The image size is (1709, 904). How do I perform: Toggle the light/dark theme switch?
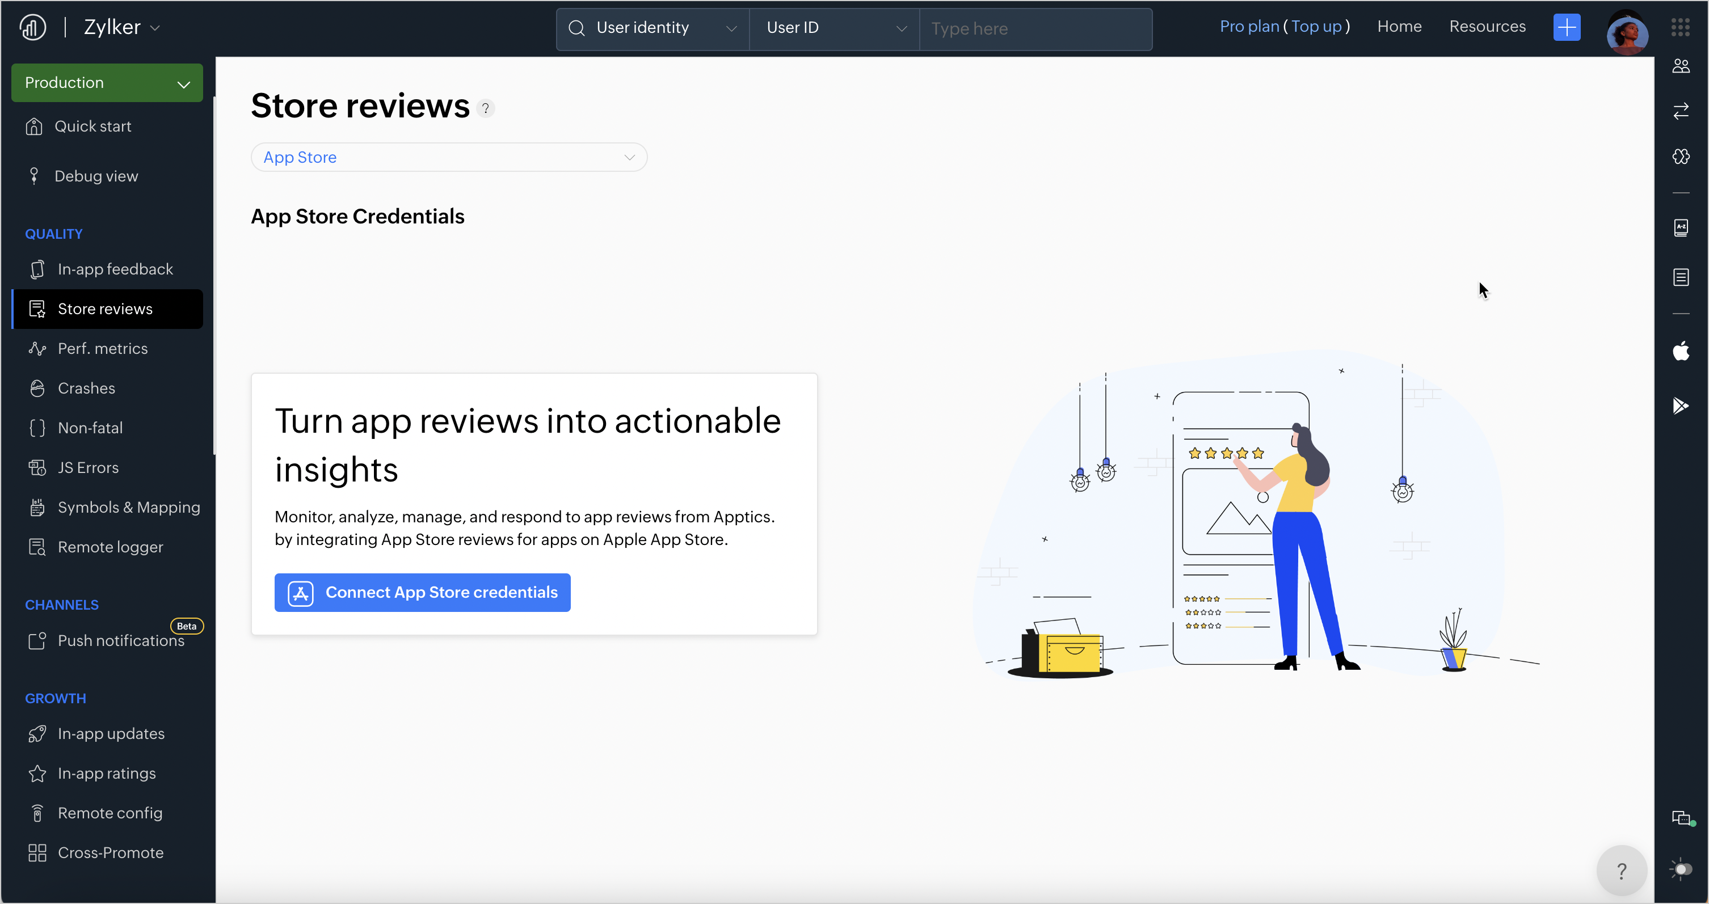[1681, 869]
